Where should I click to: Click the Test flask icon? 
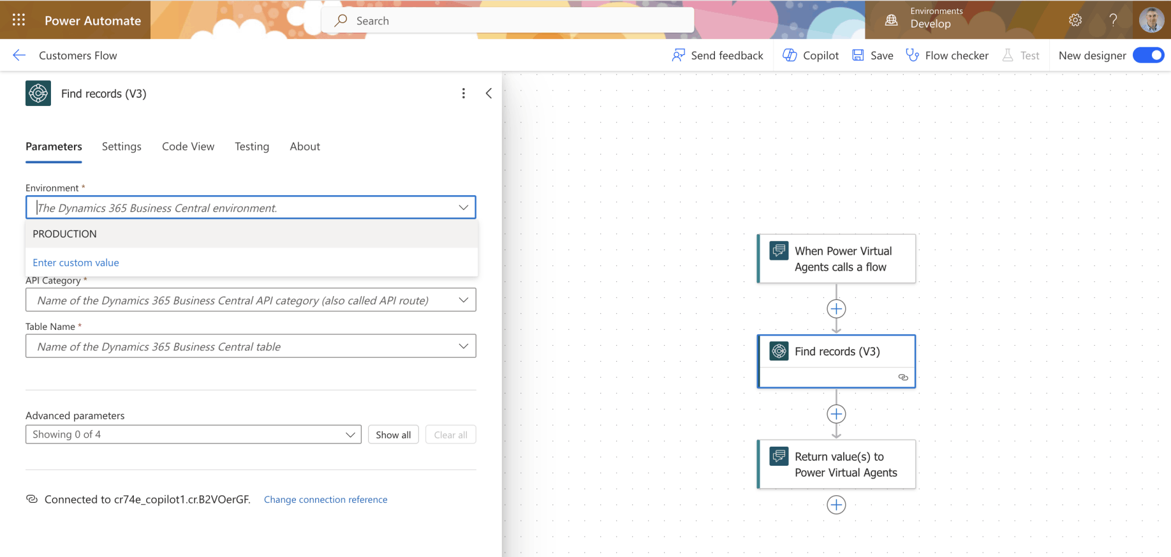[1008, 56]
